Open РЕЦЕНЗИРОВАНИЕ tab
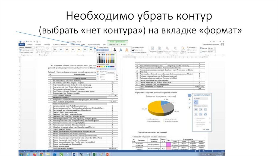Viewport: 278px width, 156px height. click(94, 45)
